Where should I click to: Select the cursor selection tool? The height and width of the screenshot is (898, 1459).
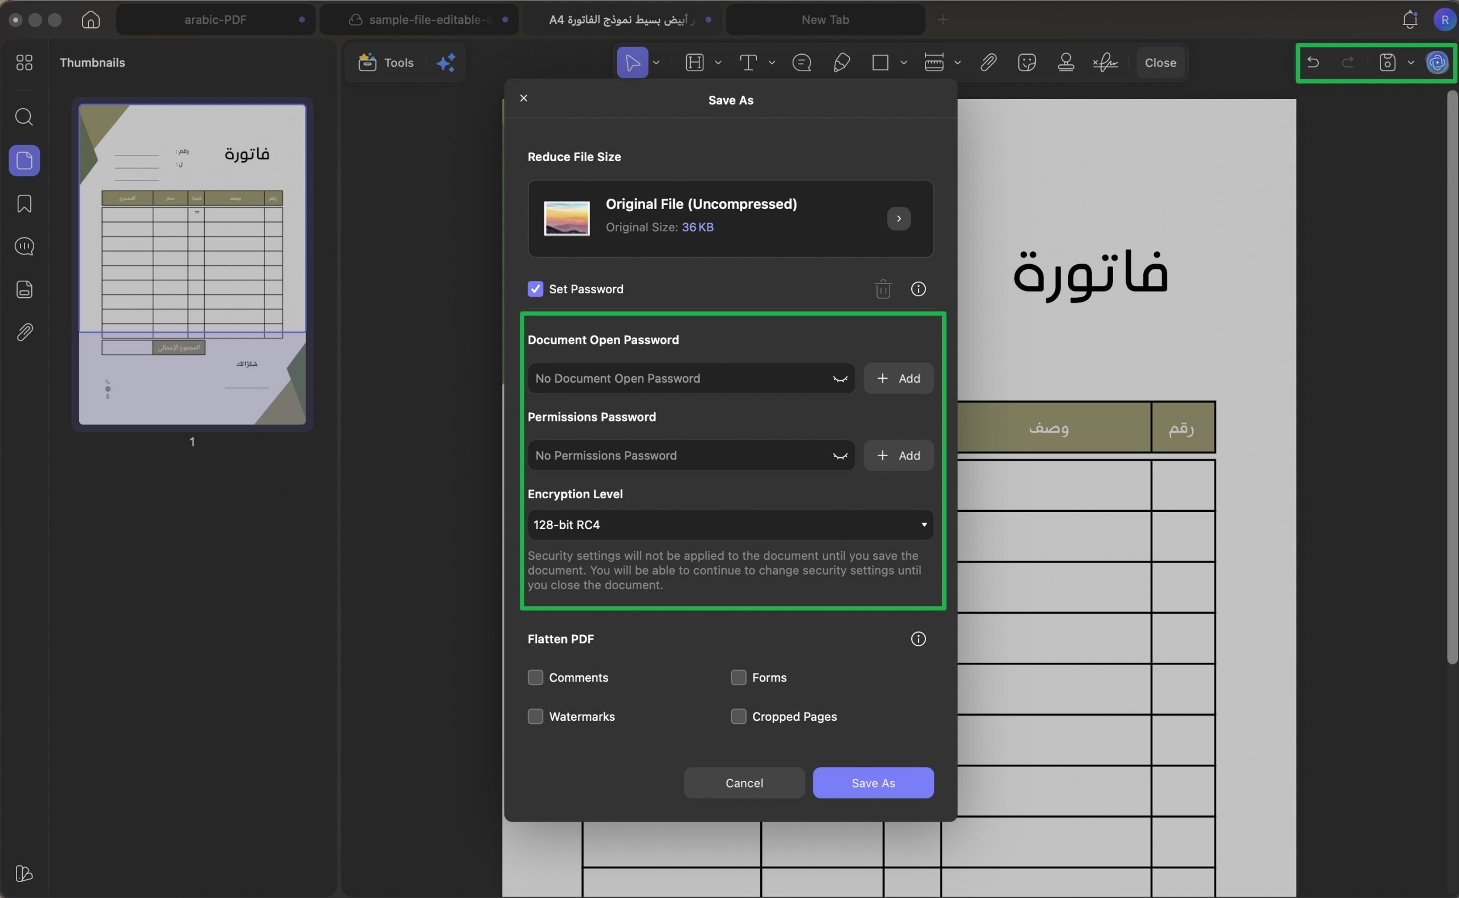(633, 63)
